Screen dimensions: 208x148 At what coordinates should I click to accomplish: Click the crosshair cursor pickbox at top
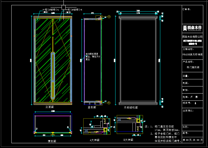coord(63,7)
